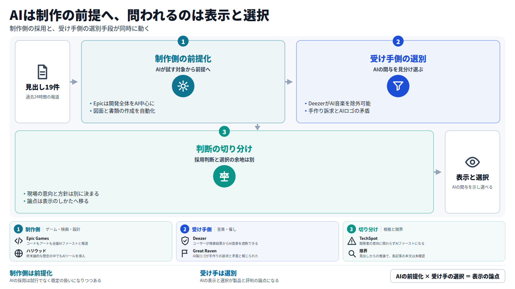Click the 切り分け card header label

(368, 229)
